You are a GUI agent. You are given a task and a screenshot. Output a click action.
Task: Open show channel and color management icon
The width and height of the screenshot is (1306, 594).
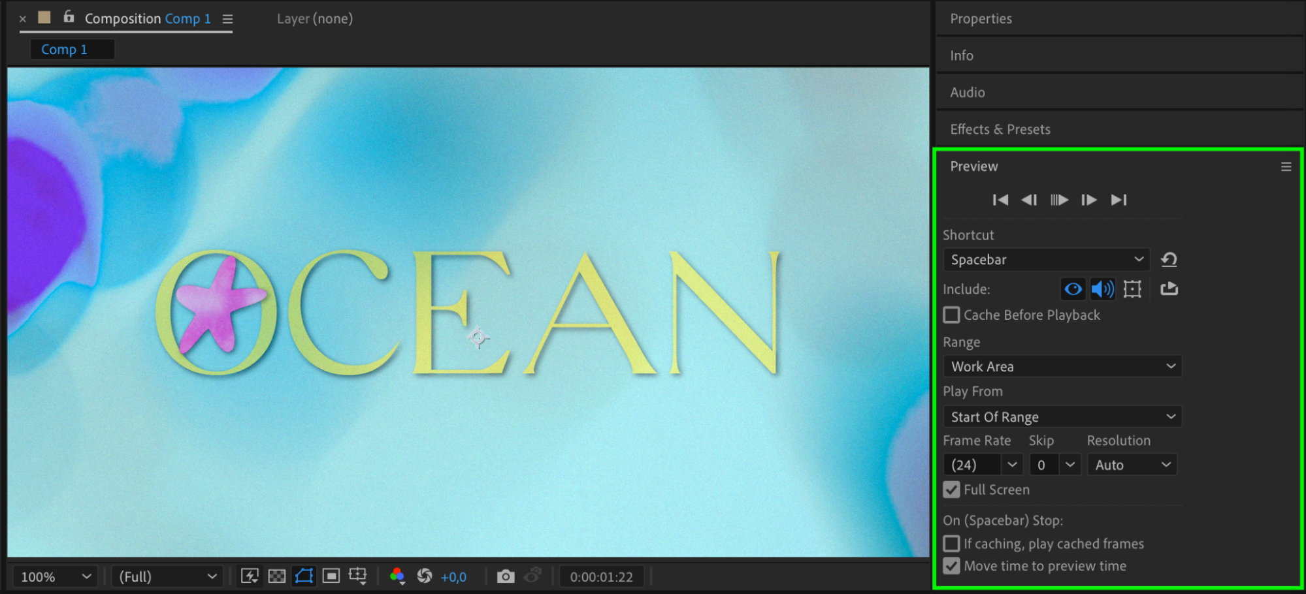point(397,576)
